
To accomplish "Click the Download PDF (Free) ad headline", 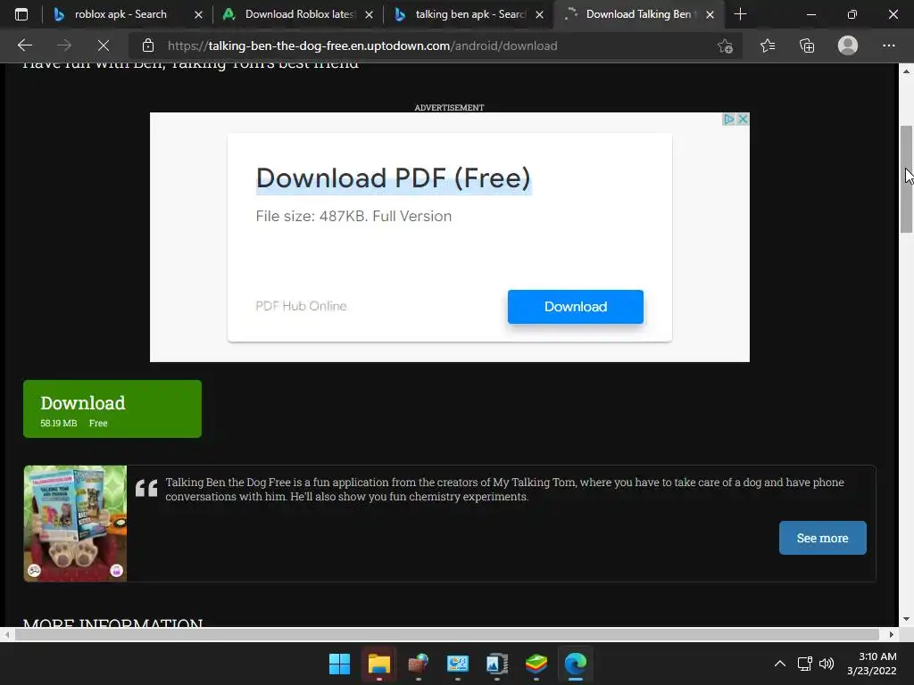I will click(394, 178).
